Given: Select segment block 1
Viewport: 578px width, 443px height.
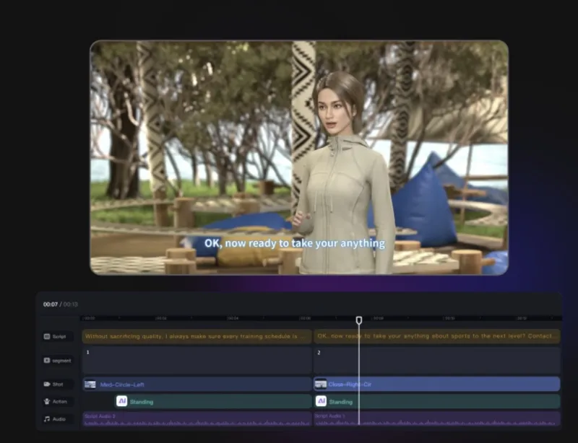Looking at the screenshot, I should point(197,361).
